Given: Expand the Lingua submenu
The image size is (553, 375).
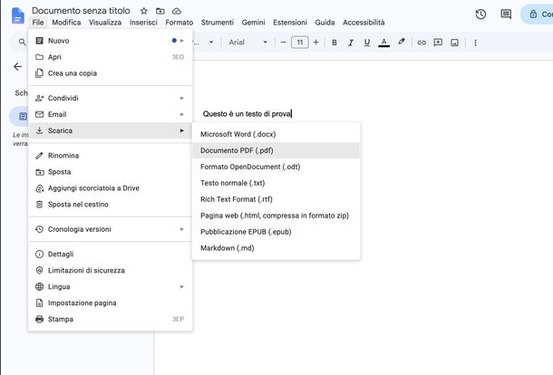Looking at the screenshot, I should pos(110,286).
